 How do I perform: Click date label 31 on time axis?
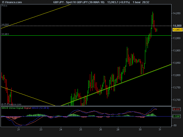(x=160, y=129)
